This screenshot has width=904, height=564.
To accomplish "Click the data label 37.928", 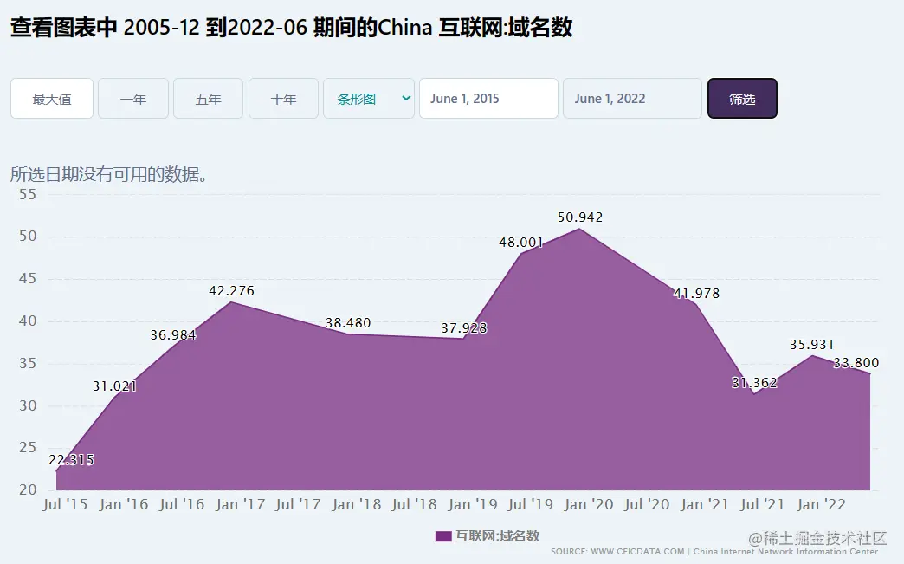I will (x=464, y=328).
